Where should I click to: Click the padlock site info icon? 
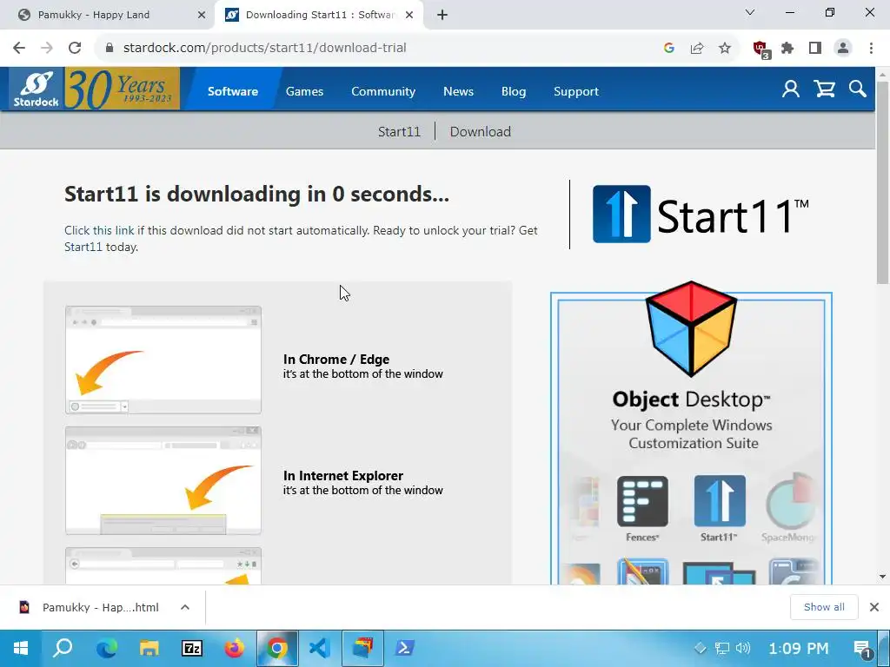[x=110, y=48]
